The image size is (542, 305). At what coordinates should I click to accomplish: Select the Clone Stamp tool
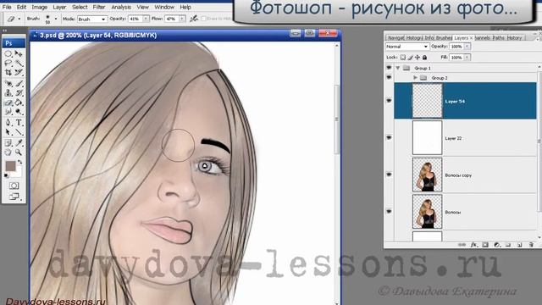click(x=8, y=93)
